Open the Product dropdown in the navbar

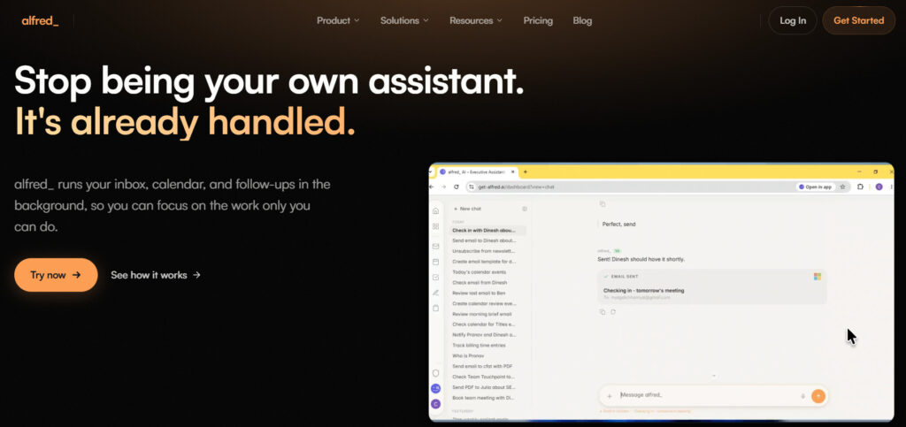[338, 20]
